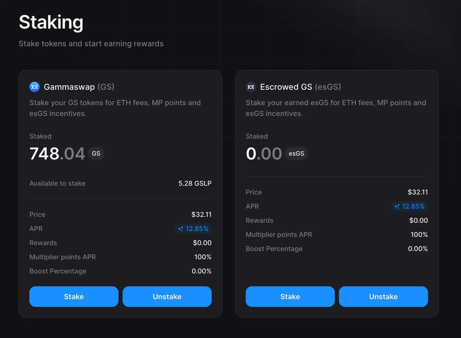
Task: Click the Gammaswap GS token logo icon
Action: [x=35, y=87]
